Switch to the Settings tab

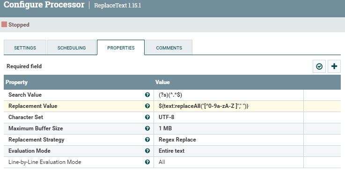[x=25, y=48]
